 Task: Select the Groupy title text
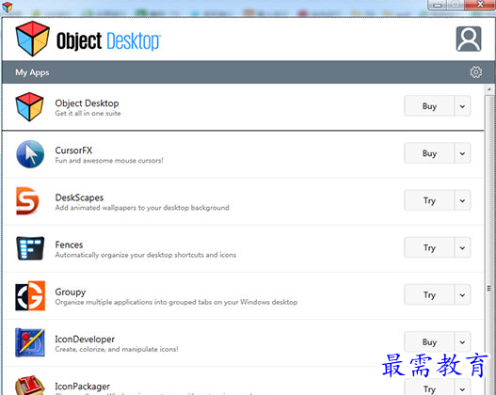[x=71, y=292]
